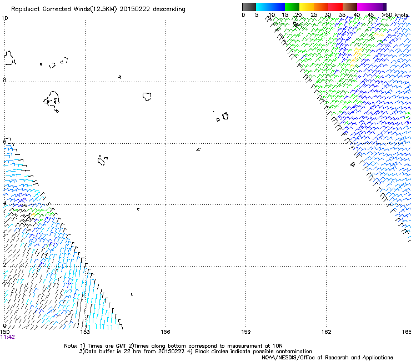The height and width of the screenshot is (361, 411).
Task: Click the '20150222 descending' date text in the title
Action: pos(153,9)
